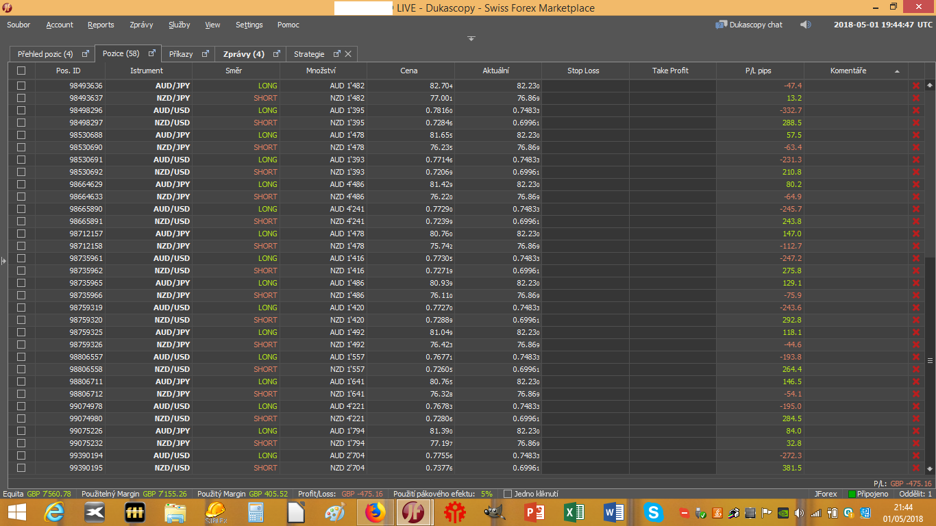Check the box for position 98493636

pyautogui.click(x=21, y=86)
